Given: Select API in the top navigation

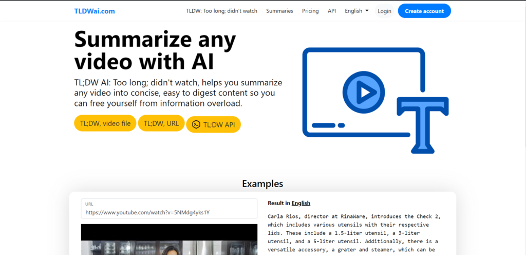Looking at the screenshot, I should click(332, 11).
